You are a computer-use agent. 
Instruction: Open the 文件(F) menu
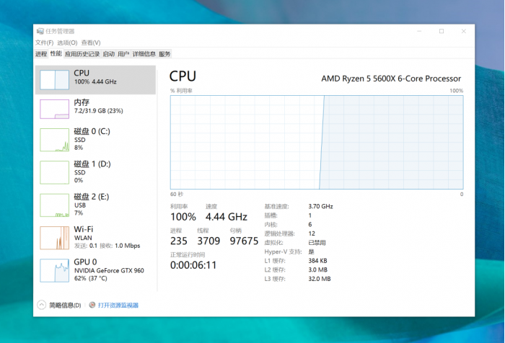pos(44,43)
